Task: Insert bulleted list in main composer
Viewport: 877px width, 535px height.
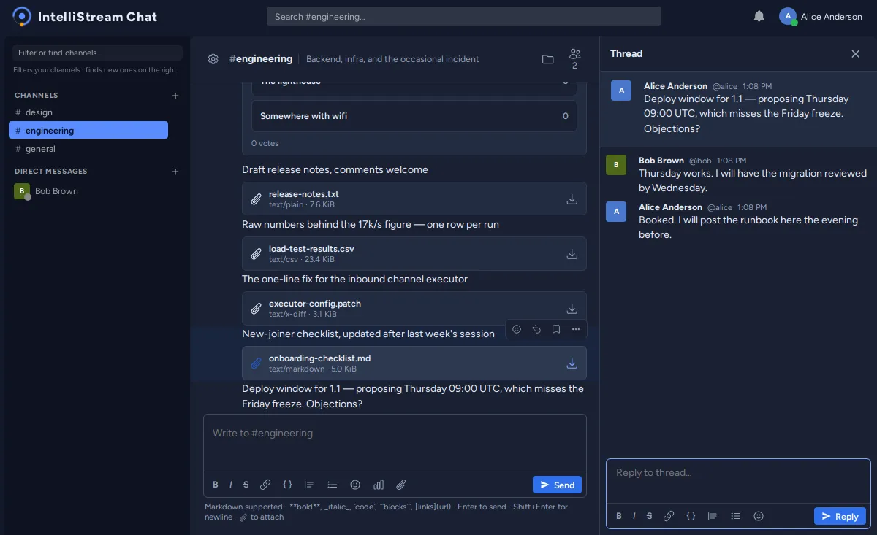Action: [333, 485]
